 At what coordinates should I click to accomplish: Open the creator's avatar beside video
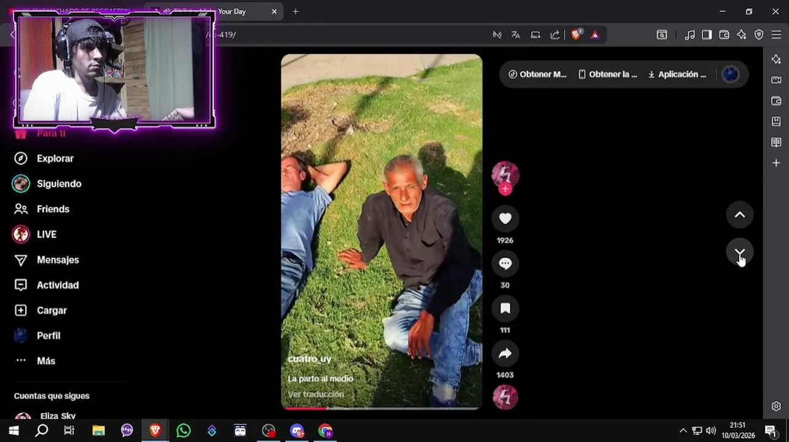point(505,175)
